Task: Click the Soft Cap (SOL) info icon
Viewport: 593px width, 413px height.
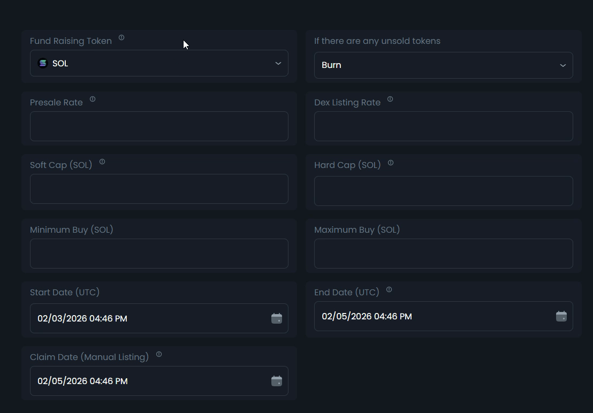Action: coord(102,162)
